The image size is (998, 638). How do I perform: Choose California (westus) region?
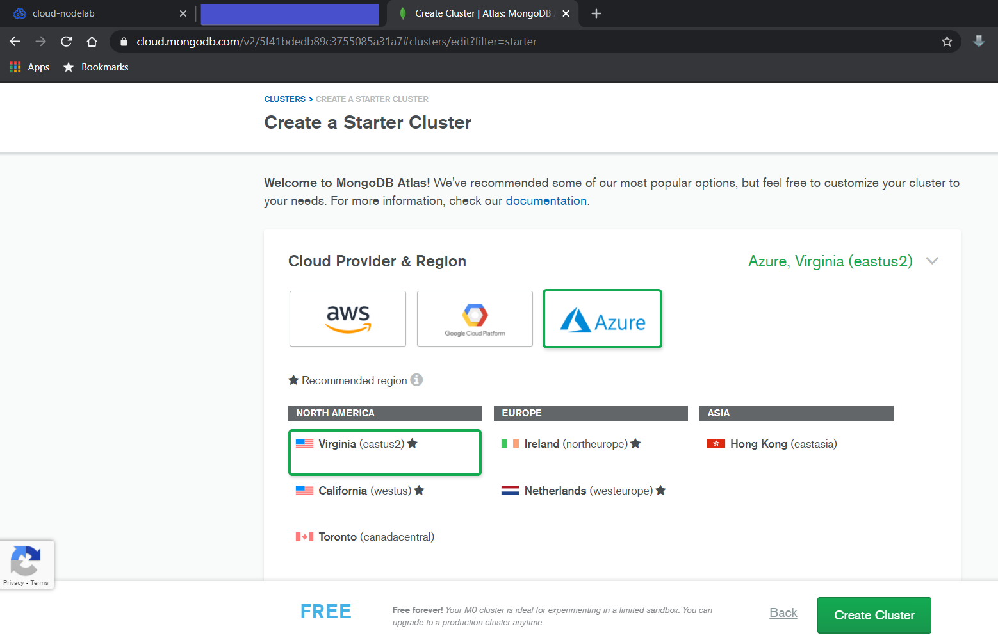[359, 491]
